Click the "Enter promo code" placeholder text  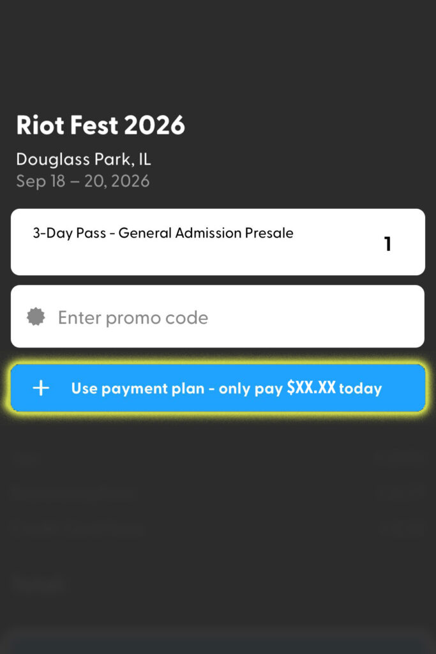pos(133,317)
